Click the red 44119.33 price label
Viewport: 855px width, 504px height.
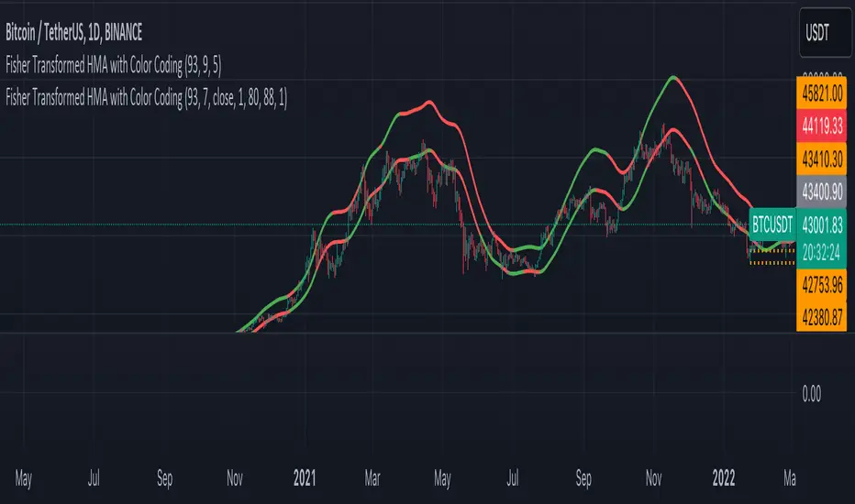pyautogui.click(x=822, y=126)
